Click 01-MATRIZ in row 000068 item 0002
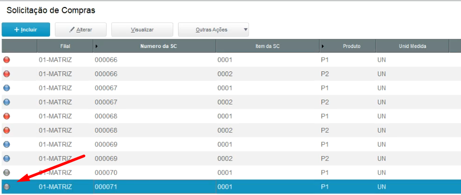Screen dimensions: 461x195 tap(55, 131)
